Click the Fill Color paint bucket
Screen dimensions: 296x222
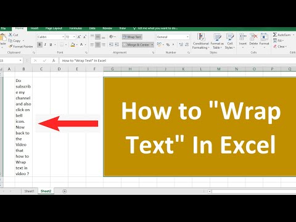pyautogui.click(x=73, y=44)
